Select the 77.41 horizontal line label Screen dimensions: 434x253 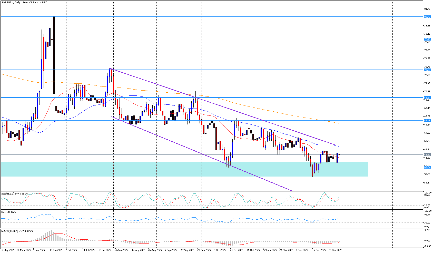[x=427, y=39]
